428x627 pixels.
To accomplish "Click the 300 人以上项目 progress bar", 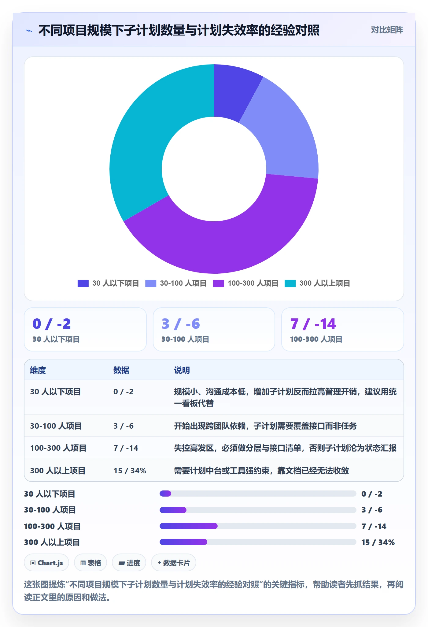I will tap(258, 542).
